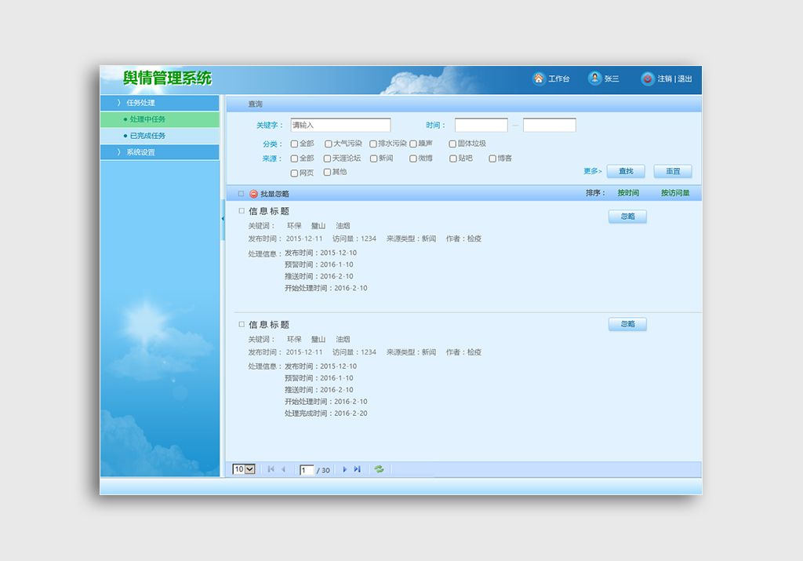Image resolution: width=803 pixels, height=561 pixels.
Task: Check the 排水污染 category box
Action: pos(372,144)
